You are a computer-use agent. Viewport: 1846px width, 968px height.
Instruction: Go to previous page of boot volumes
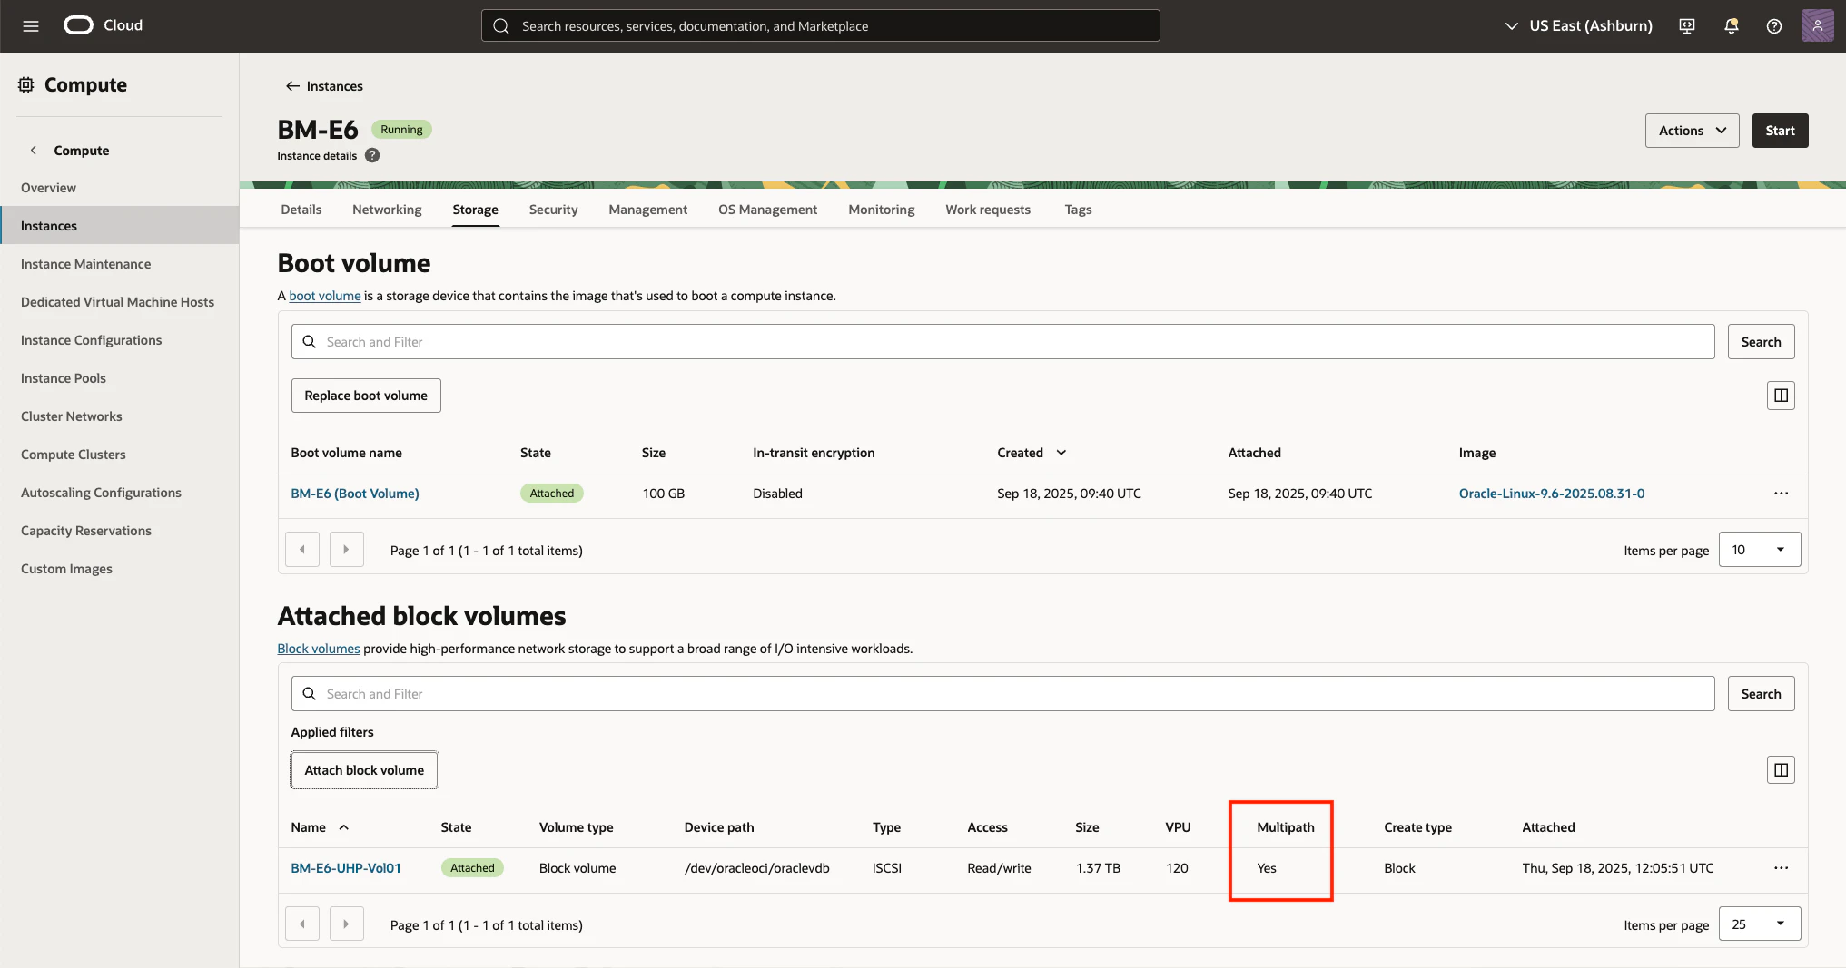302,550
